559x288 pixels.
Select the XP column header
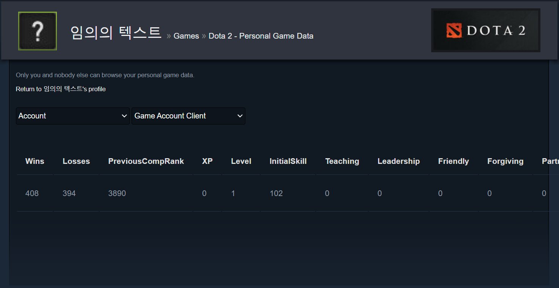click(207, 161)
